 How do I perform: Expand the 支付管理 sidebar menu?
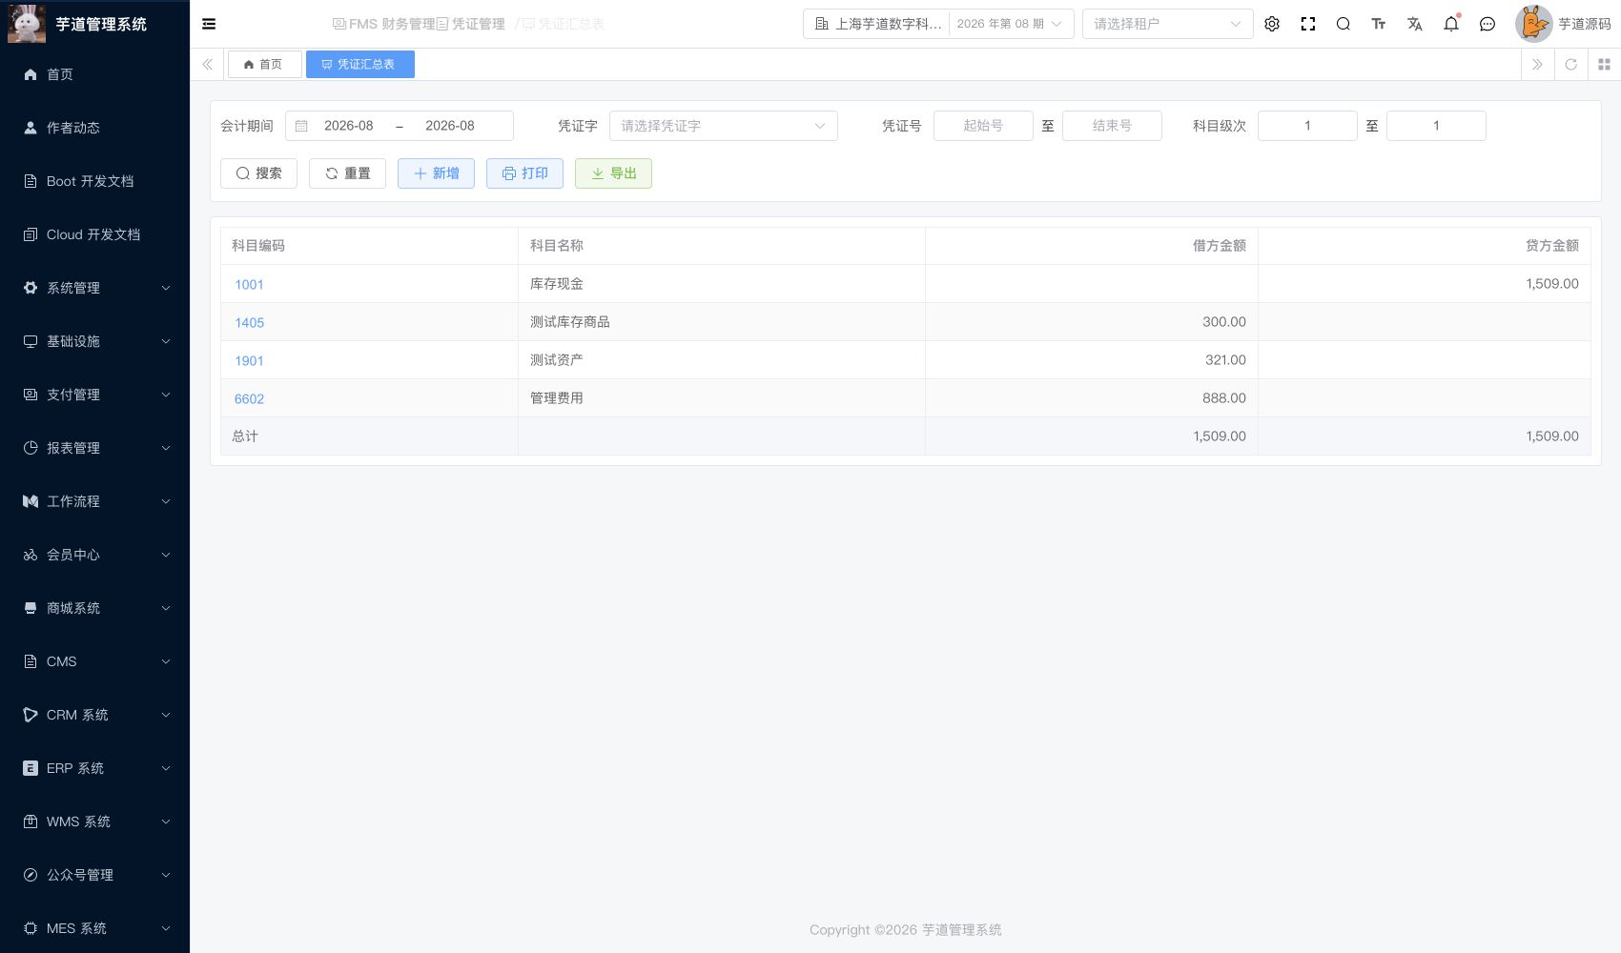point(94,395)
